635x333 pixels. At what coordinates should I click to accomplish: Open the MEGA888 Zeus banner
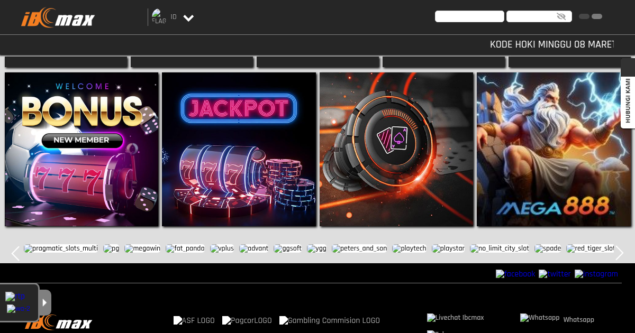pos(554,150)
